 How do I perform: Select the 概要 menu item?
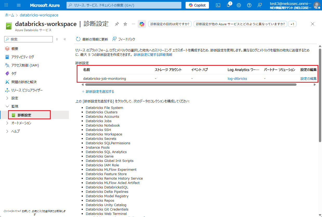pos(15,49)
